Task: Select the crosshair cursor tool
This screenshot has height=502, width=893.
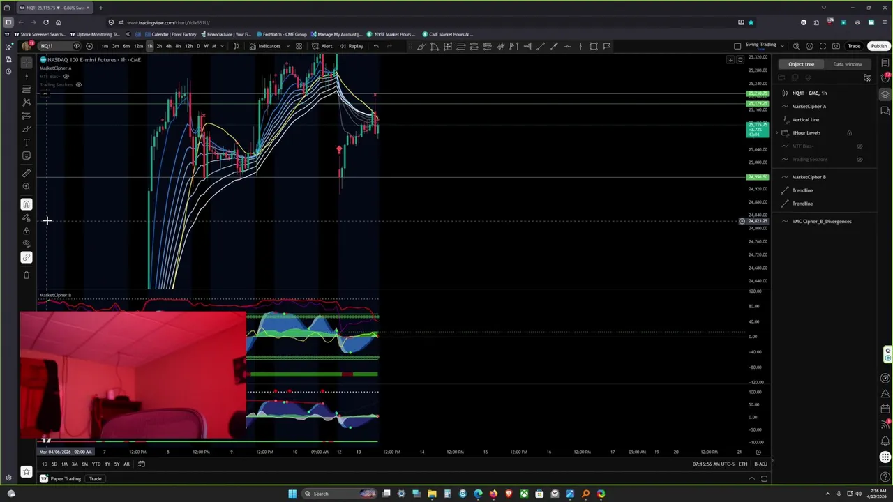Action: pyautogui.click(x=27, y=62)
